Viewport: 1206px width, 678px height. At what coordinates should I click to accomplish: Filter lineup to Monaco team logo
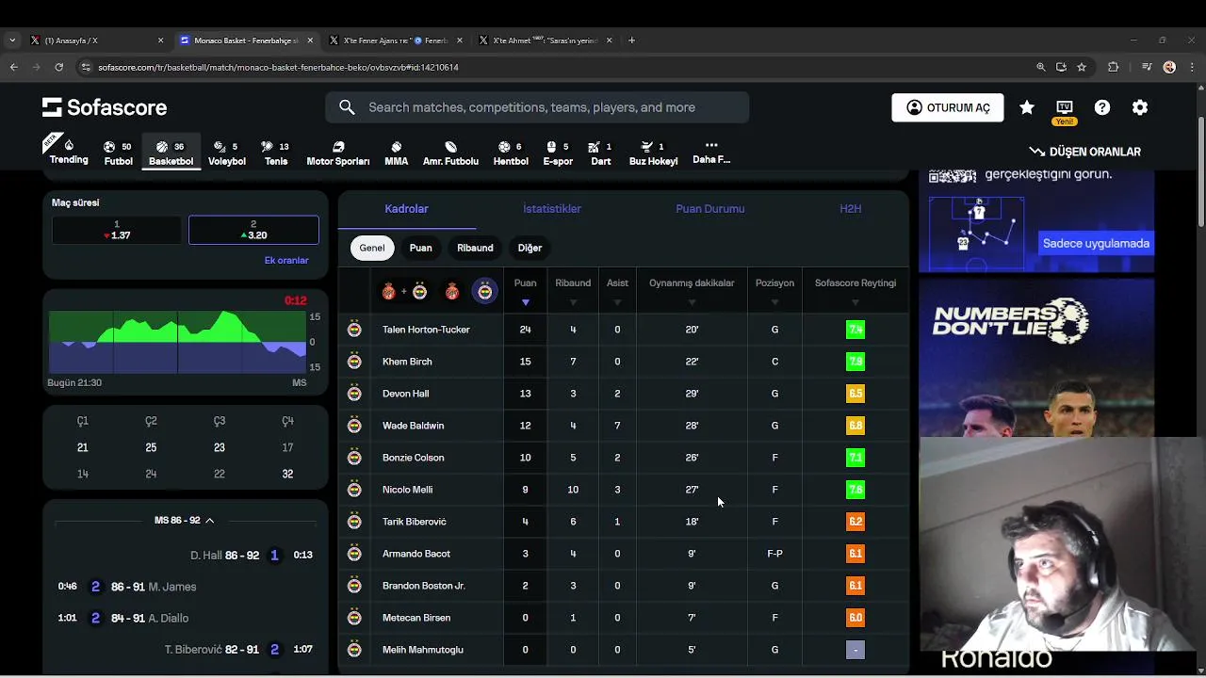pyautogui.click(x=452, y=292)
